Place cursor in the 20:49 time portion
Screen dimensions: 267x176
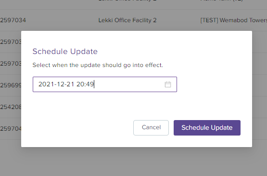point(85,84)
